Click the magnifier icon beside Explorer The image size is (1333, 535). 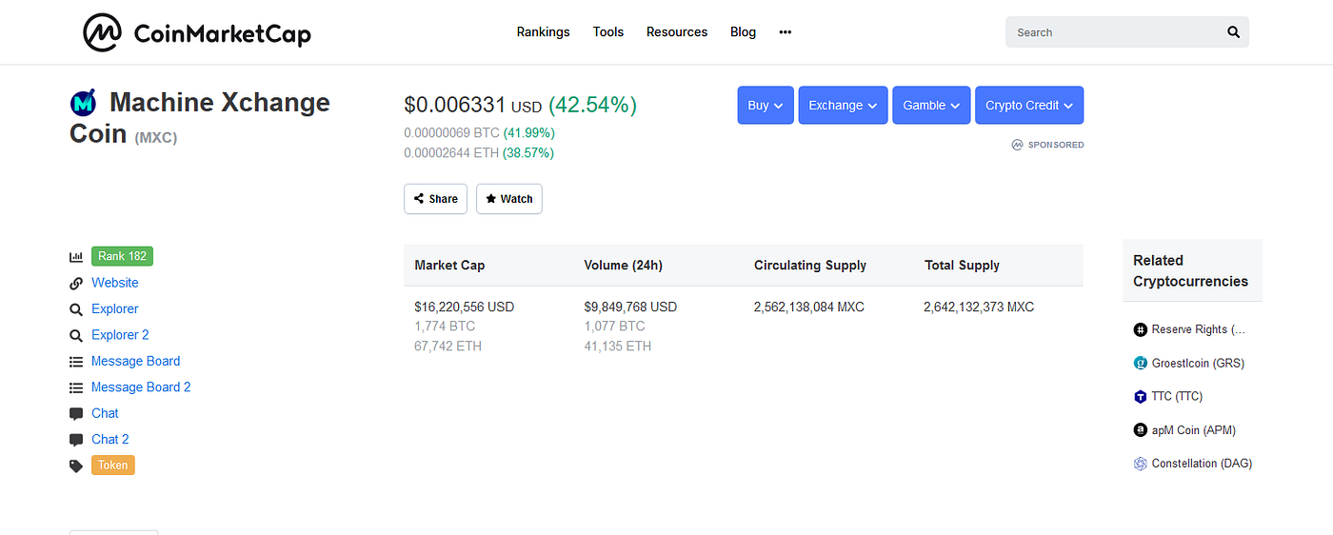(76, 309)
